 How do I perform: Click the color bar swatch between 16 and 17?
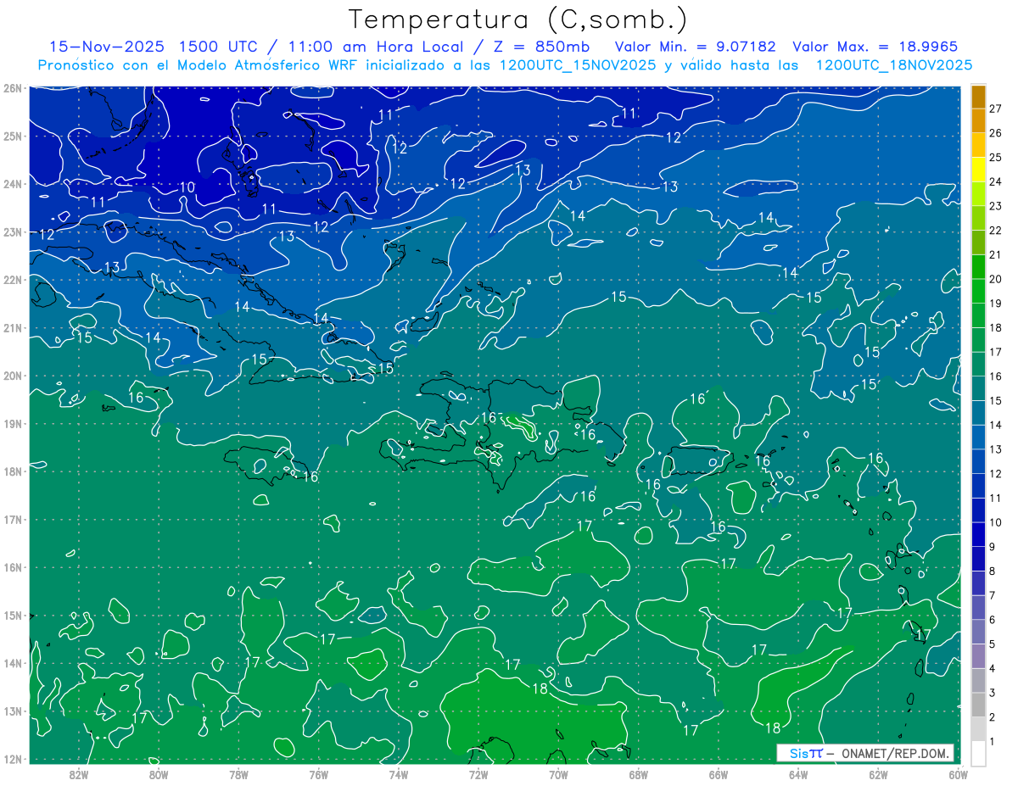pos(978,363)
